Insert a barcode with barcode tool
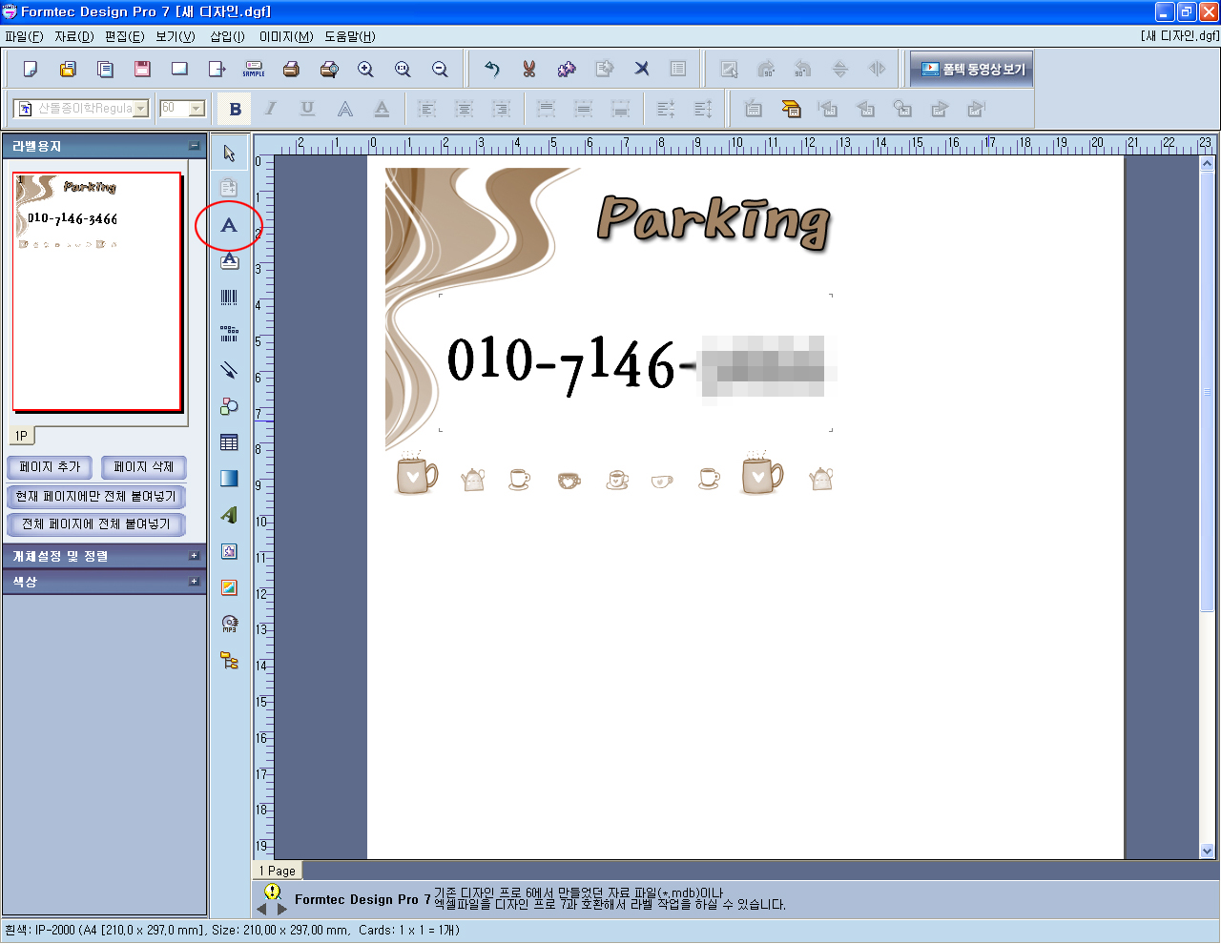The image size is (1221, 944). [229, 298]
